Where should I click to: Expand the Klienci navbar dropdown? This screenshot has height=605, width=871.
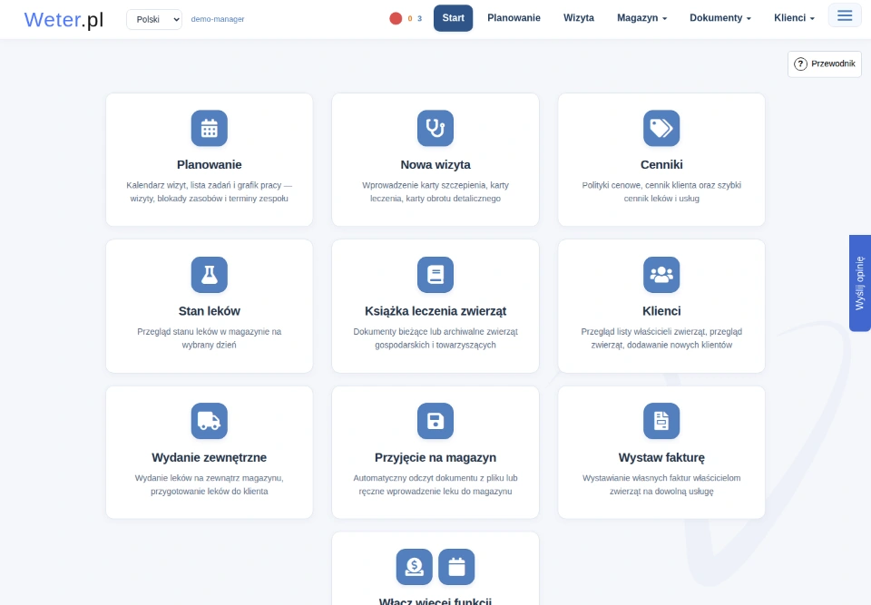[x=795, y=18]
